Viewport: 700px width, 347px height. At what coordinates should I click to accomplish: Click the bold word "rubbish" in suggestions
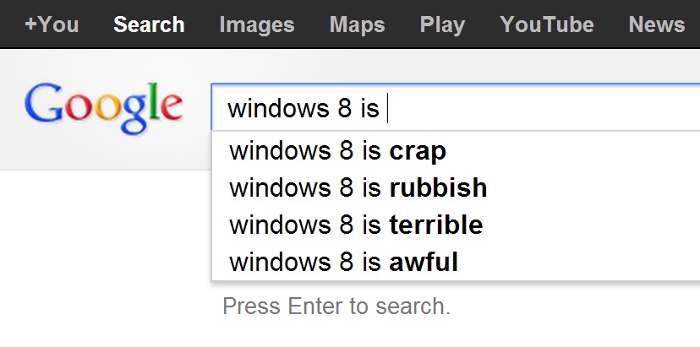(438, 188)
